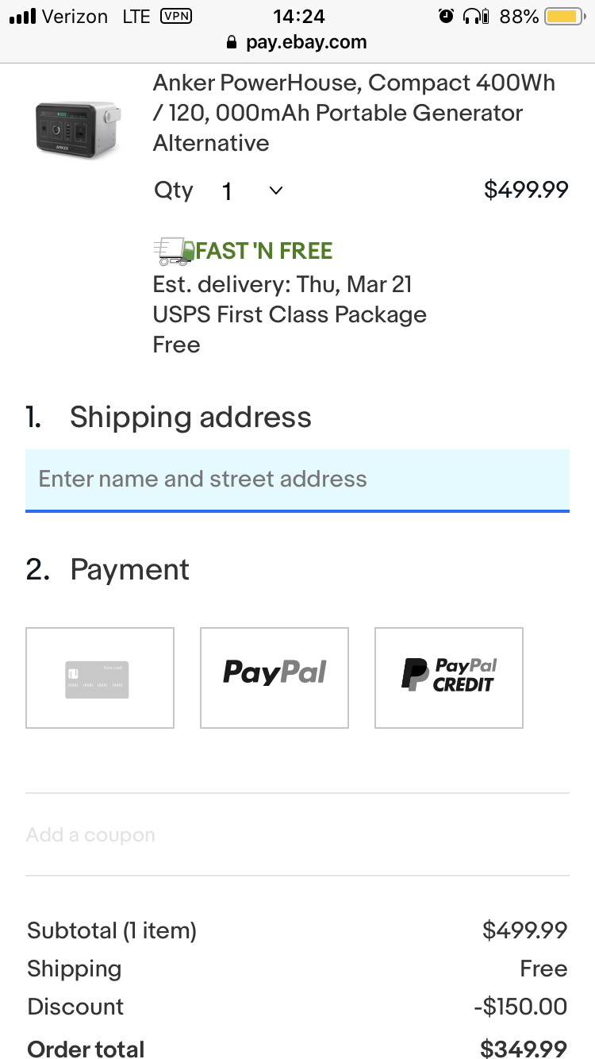This screenshot has width=595, height=1059.
Task: Tap the headphones status icon
Action: click(475, 16)
